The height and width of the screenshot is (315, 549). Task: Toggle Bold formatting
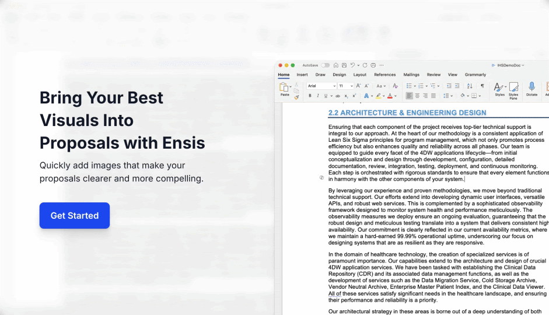310,96
